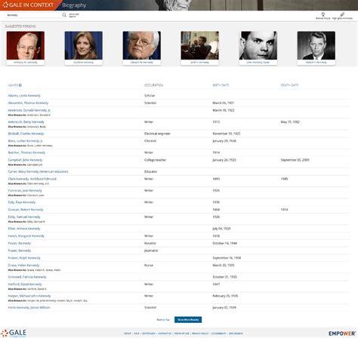
Task: Click 'Novelist' occupation cell
Action: (x=150, y=243)
